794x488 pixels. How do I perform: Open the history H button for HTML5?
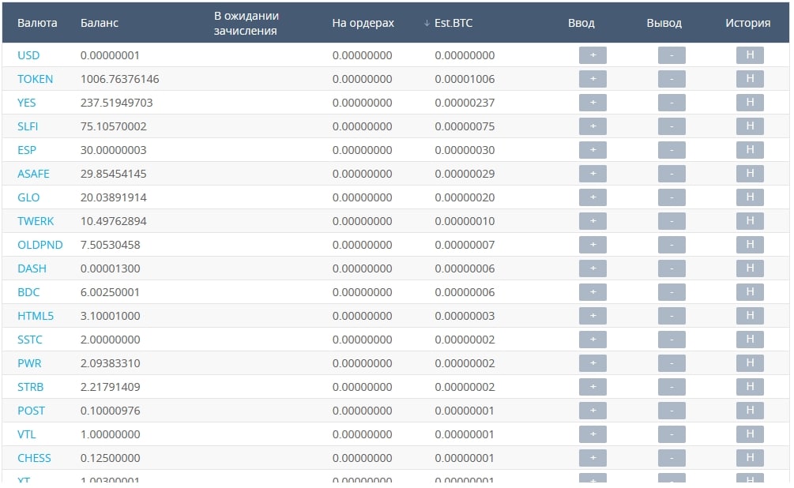(x=750, y=316)
